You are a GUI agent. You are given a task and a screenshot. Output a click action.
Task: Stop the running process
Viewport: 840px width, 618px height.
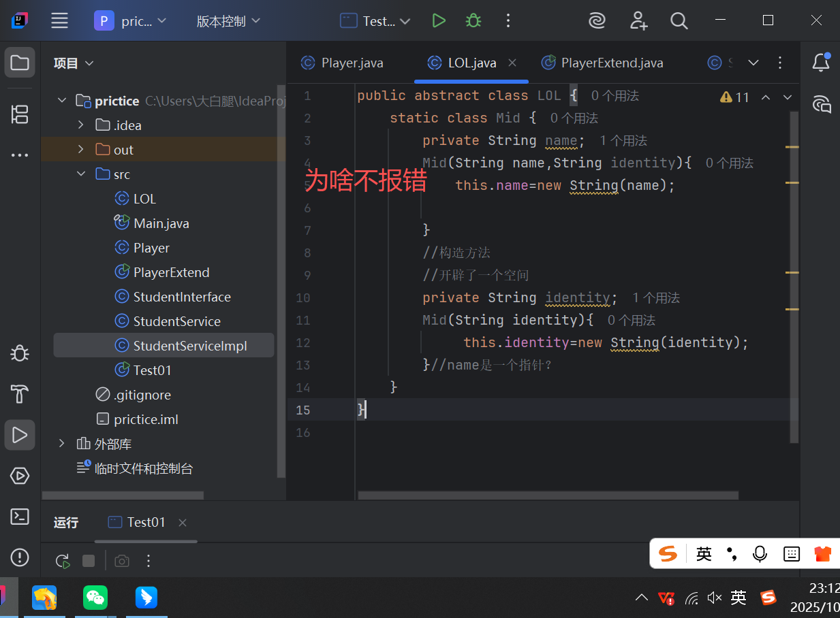(89, 561)
